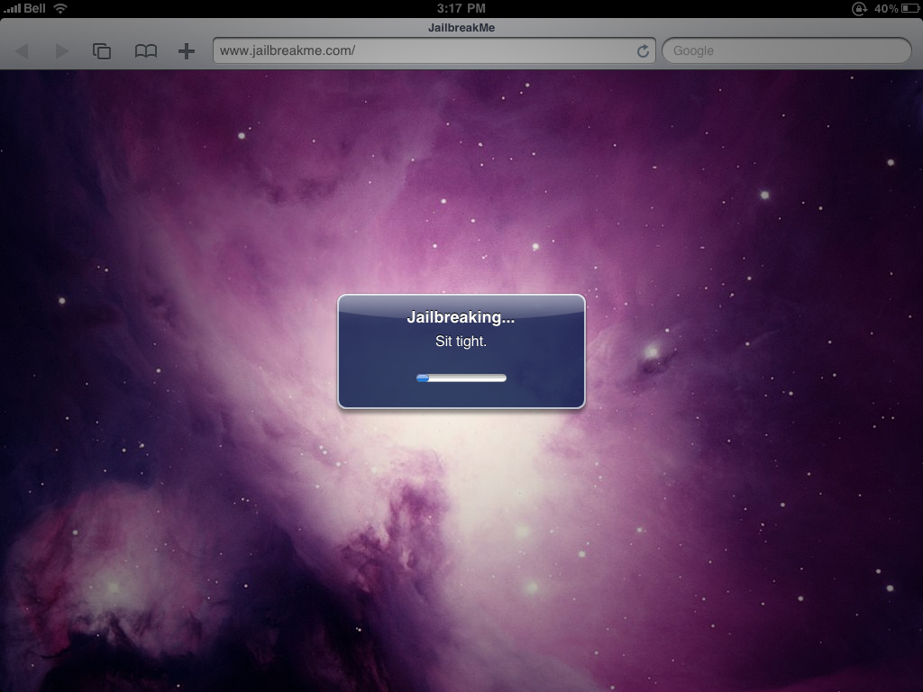Tap the JailbreakMe page title

(x=461, y=28)
